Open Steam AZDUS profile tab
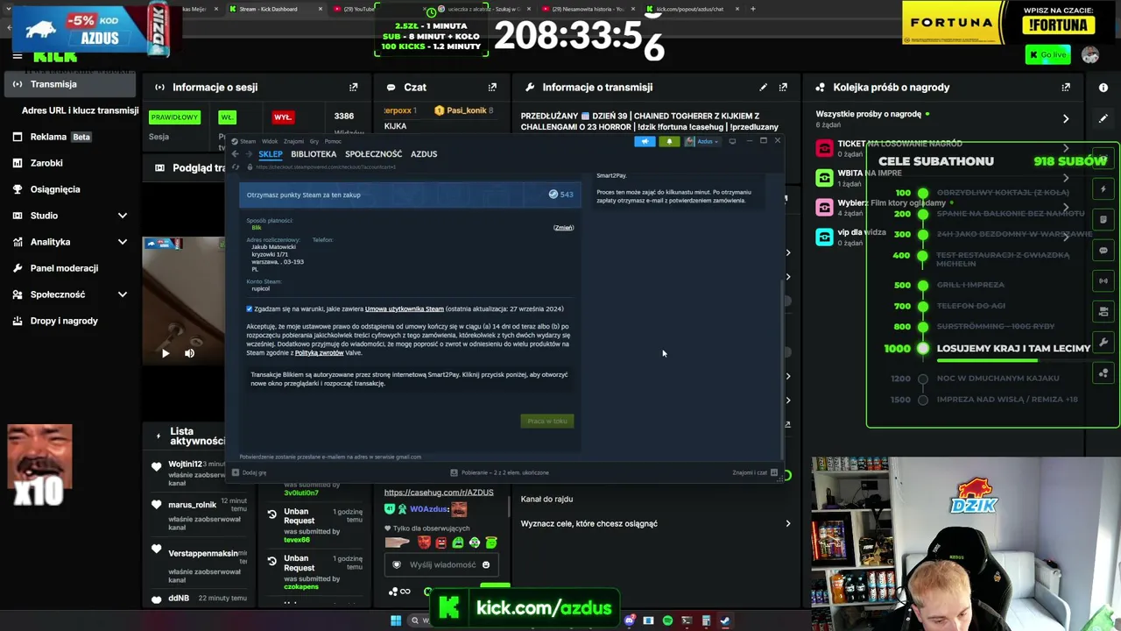The height and width of the screenshot is (631, 1121). click(424, 154)
